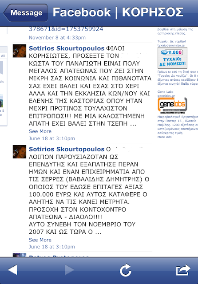
Task: Click the Sotirios Skourtopoulos name on the first post
Action: pos(67,48)
